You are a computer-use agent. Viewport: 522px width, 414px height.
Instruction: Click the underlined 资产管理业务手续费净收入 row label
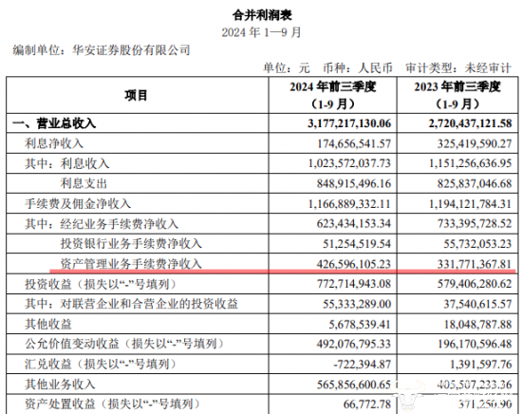[x=131, y=263]
